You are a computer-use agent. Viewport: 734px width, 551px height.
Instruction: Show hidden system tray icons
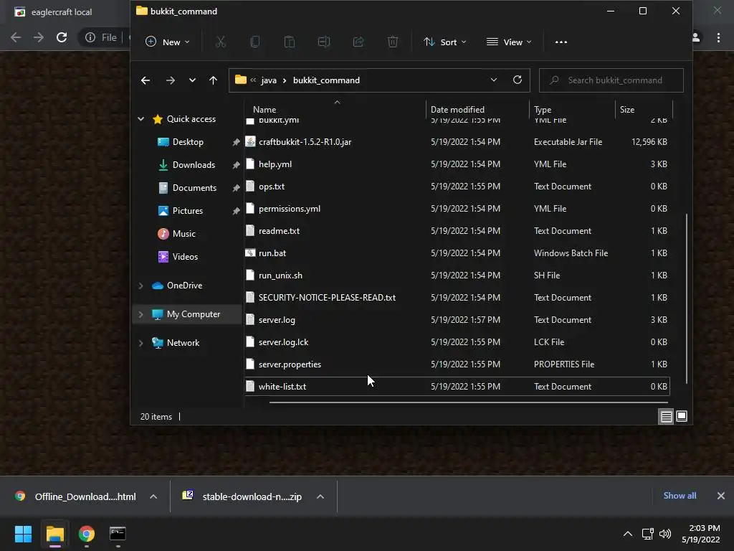[628, 534]
